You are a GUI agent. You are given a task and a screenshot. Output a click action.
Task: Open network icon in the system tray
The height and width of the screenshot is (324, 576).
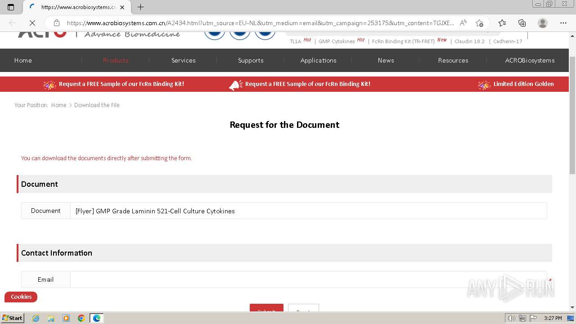(522, 318)
